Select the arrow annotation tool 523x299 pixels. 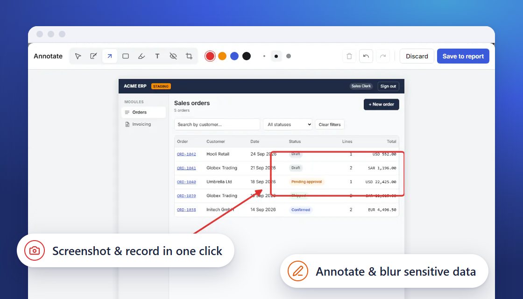[x=110, y=56]
